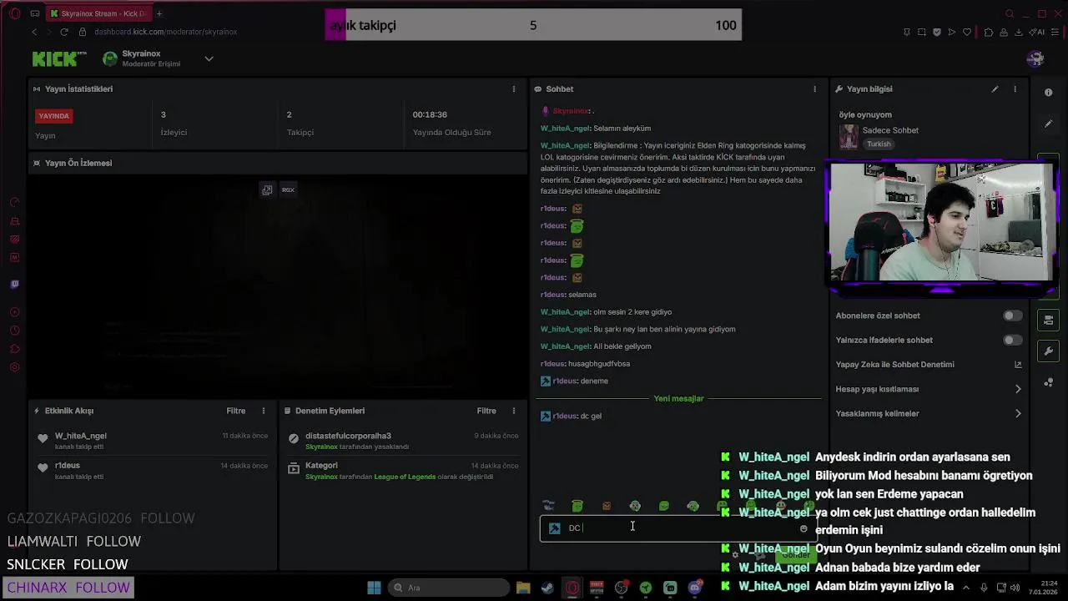Click the pencil icon in right sidebar
Screen dimensions: 1068x601
1048,124
